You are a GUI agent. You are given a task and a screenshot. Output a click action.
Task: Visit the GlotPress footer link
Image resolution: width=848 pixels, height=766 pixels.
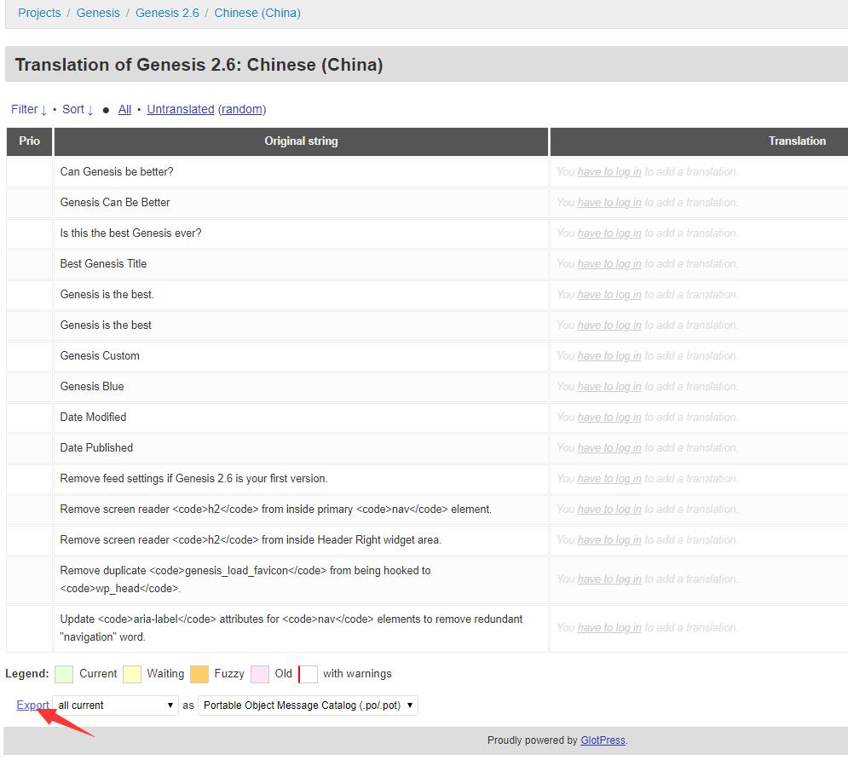tap(603, 740)
